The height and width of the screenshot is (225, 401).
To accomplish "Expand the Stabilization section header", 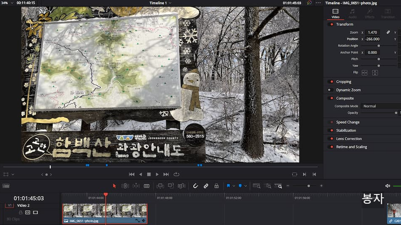I will pyautogui.click(x=346, y=130).
